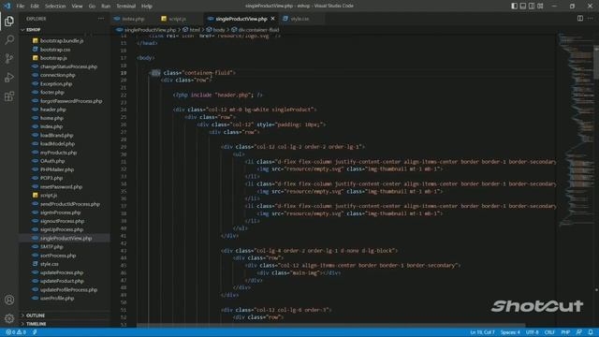This screenshot has height=337, width=599.
Task: Click the feedback icon in status bar
Action: (579, 332)
